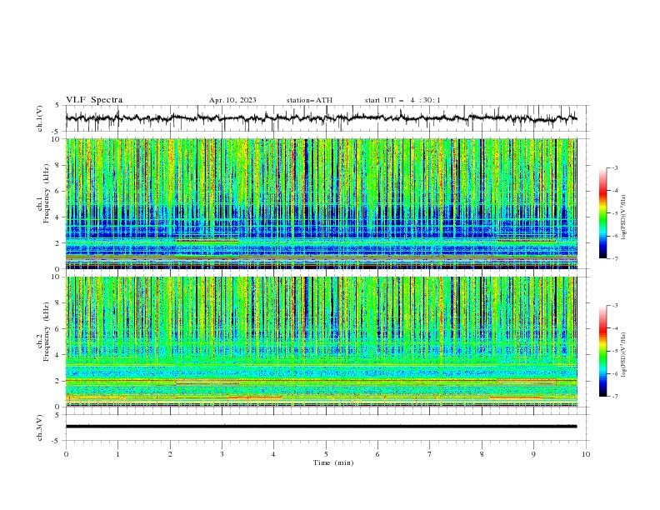Image resolution: width=660 pixels, height=510 pixels.
Task: Click the "8" kHz tick of ch.1 spectrogram
Action: coord(58,165)
